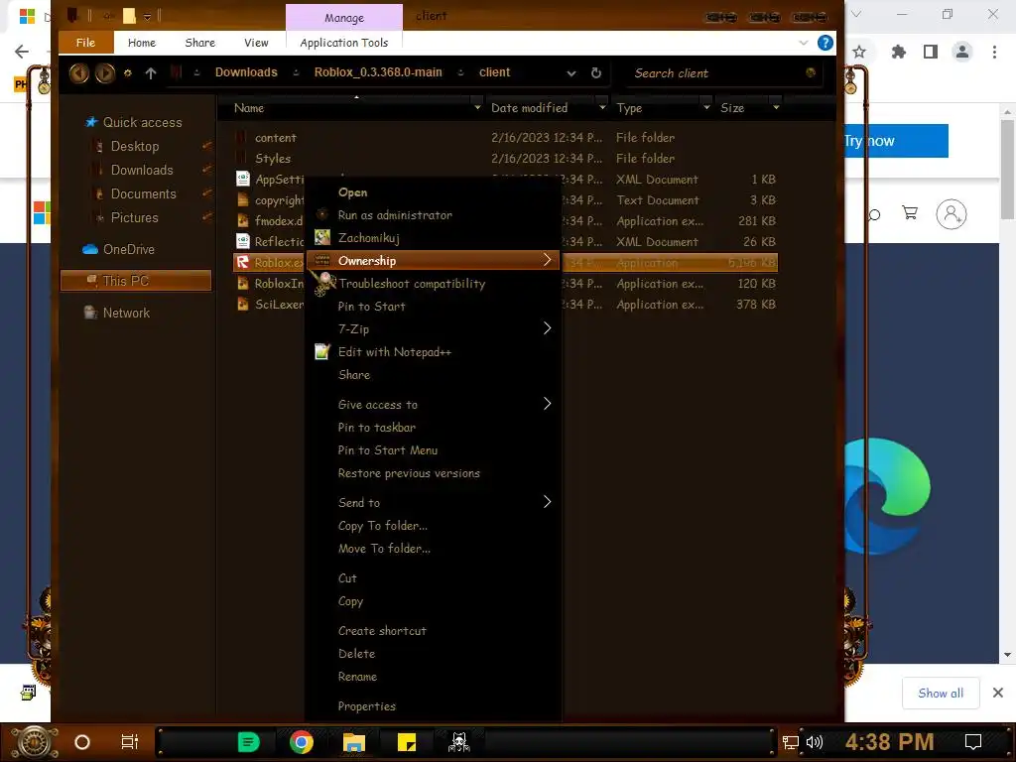Toggle Chrome side panel icon

click(x=931, y=52)
